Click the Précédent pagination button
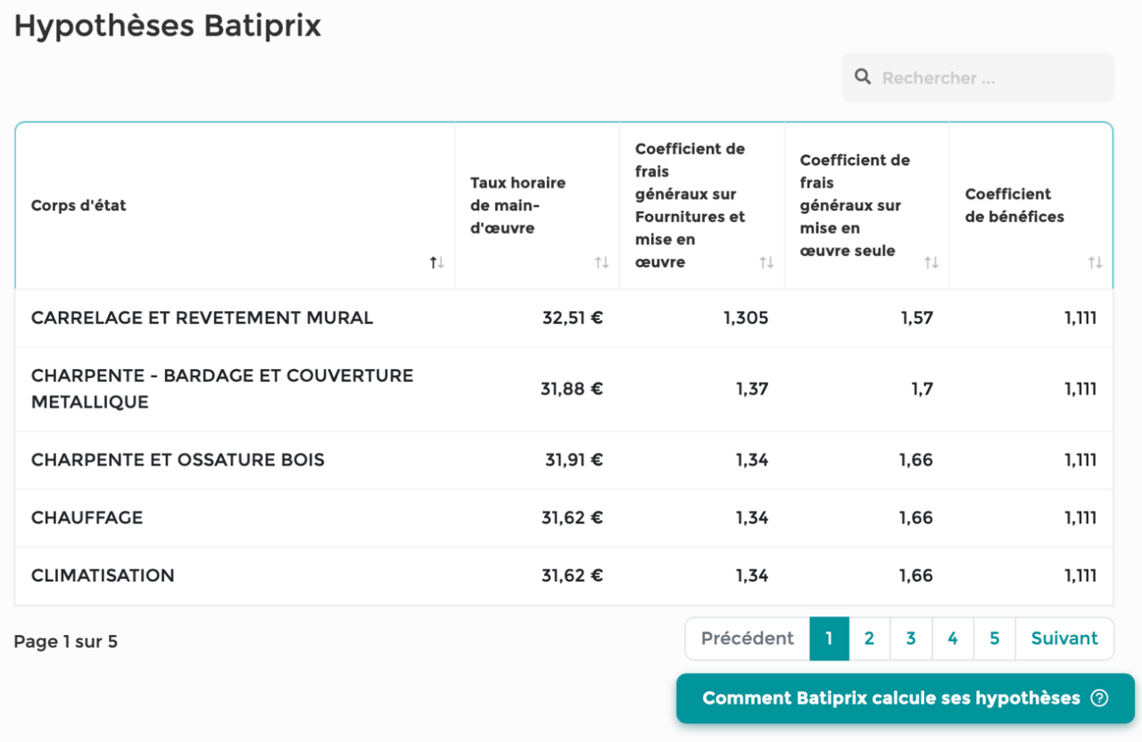This screenshot has height=742, width=1142. click(x=747, y=639)
